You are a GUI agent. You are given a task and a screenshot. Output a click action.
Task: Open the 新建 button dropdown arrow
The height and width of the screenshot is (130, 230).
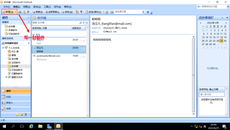click(16, 12)
